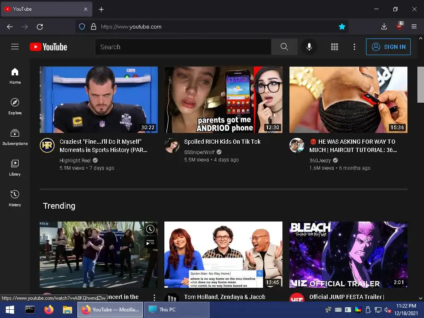Open the Spoiled RICH Kids thumbnail
Screen dimensions: 424x318
pos(223,100)
